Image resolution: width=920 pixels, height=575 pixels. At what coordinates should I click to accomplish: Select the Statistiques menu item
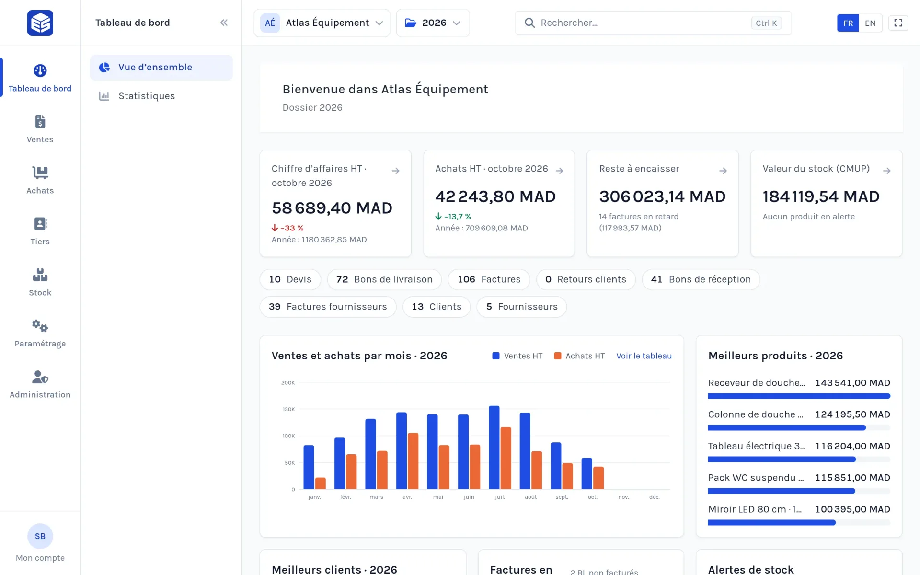click(x=161, y=96)
